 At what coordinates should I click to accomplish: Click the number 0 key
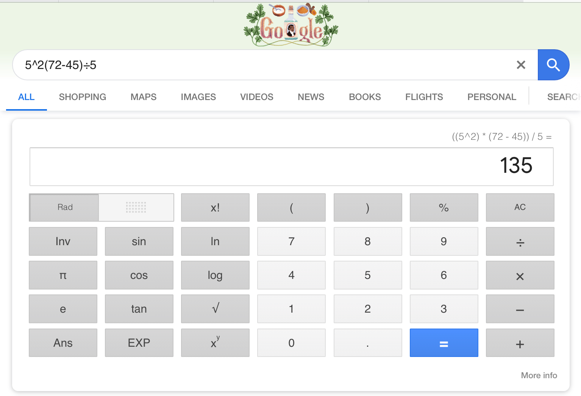tap(291, 343)
